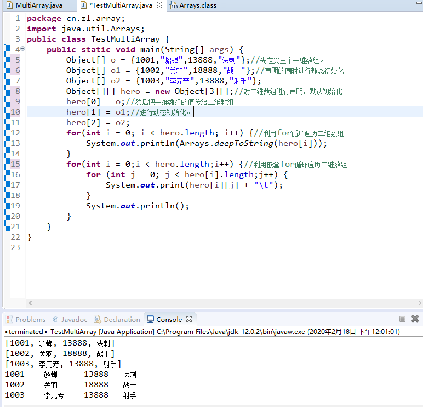Click the horizontal scrollbar left arrow
Image resolution: width=423 pixels, height=407 pixels.
click(30, 303)
